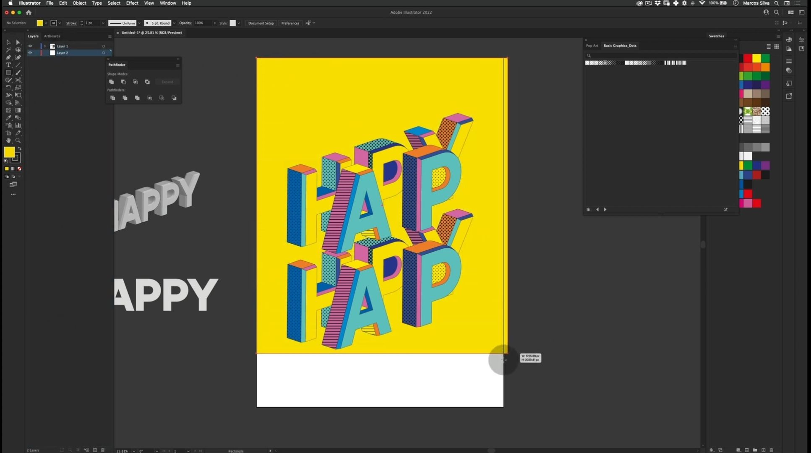Pick the Lasso tool

(x=18, y=50)
